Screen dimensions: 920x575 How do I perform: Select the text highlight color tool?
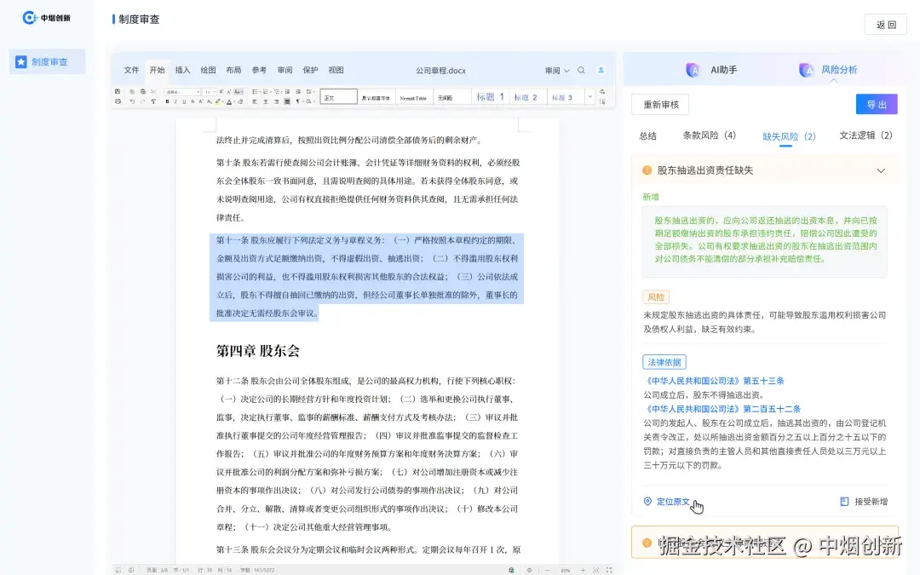pyautogui.click(x=218, y=101)
